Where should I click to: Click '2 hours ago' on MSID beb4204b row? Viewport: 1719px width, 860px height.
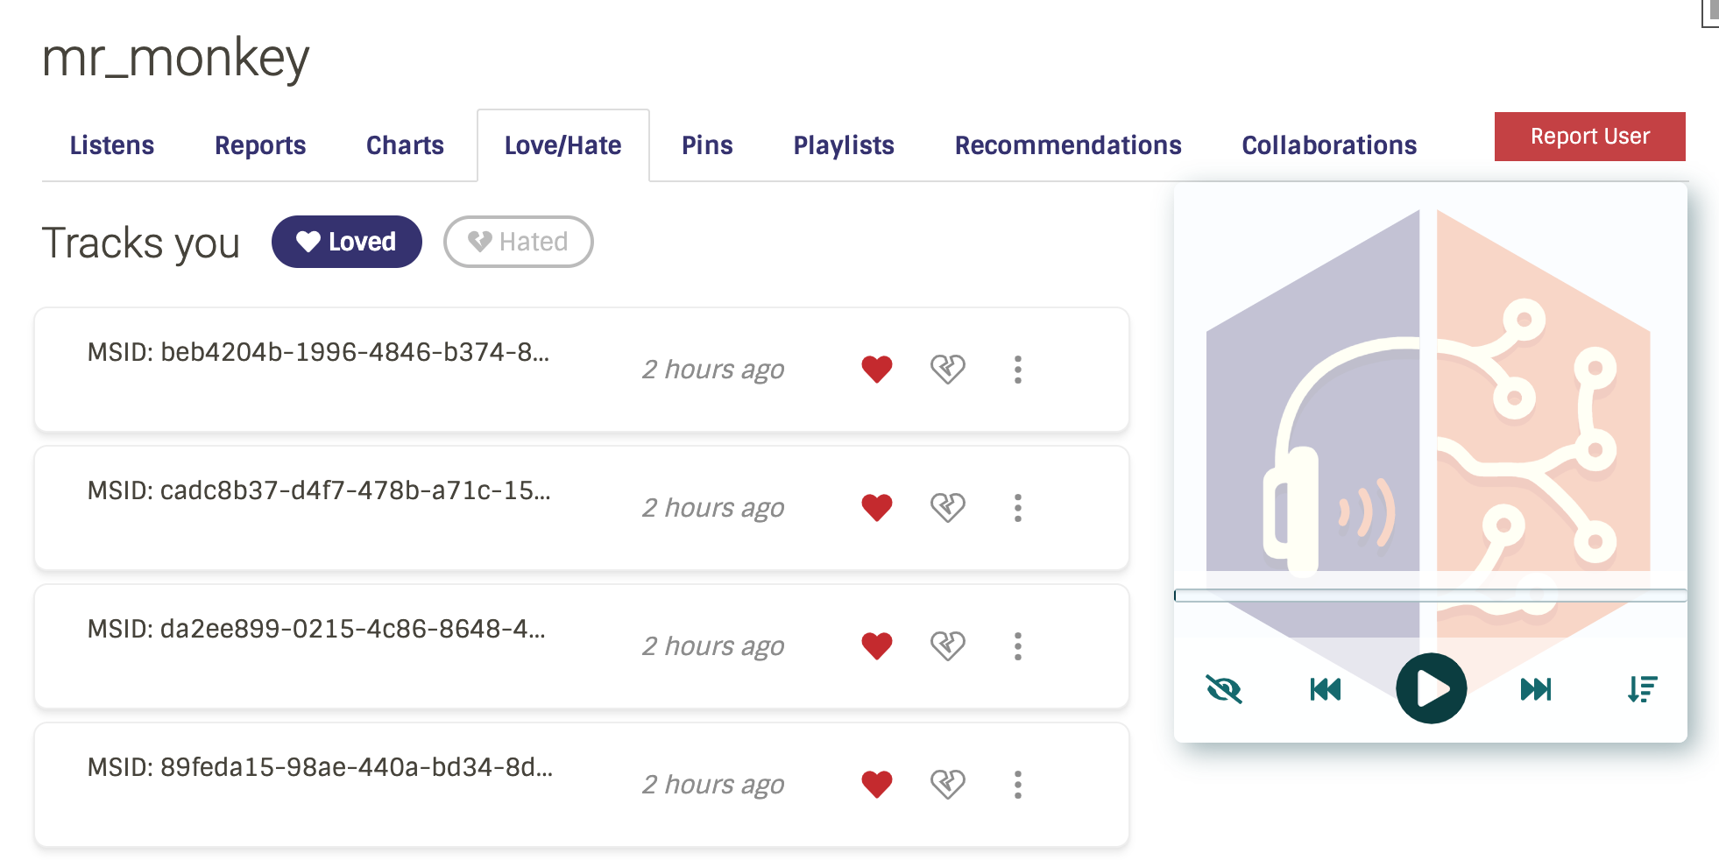coord(713,370)
